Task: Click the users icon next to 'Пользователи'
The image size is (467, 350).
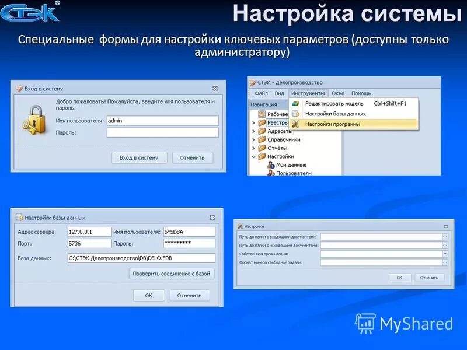Action: (x=271, y=173)
